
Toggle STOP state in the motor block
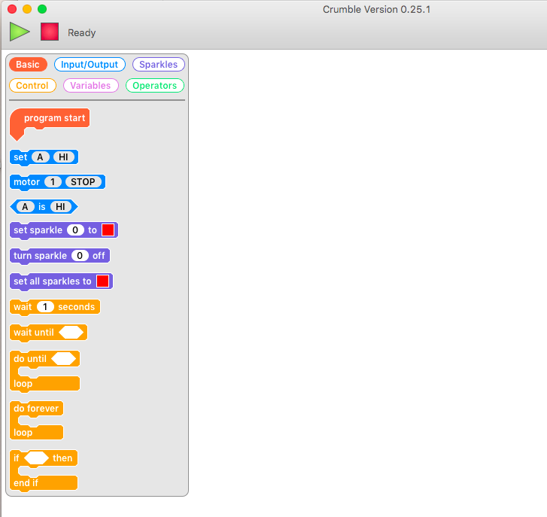83,182
